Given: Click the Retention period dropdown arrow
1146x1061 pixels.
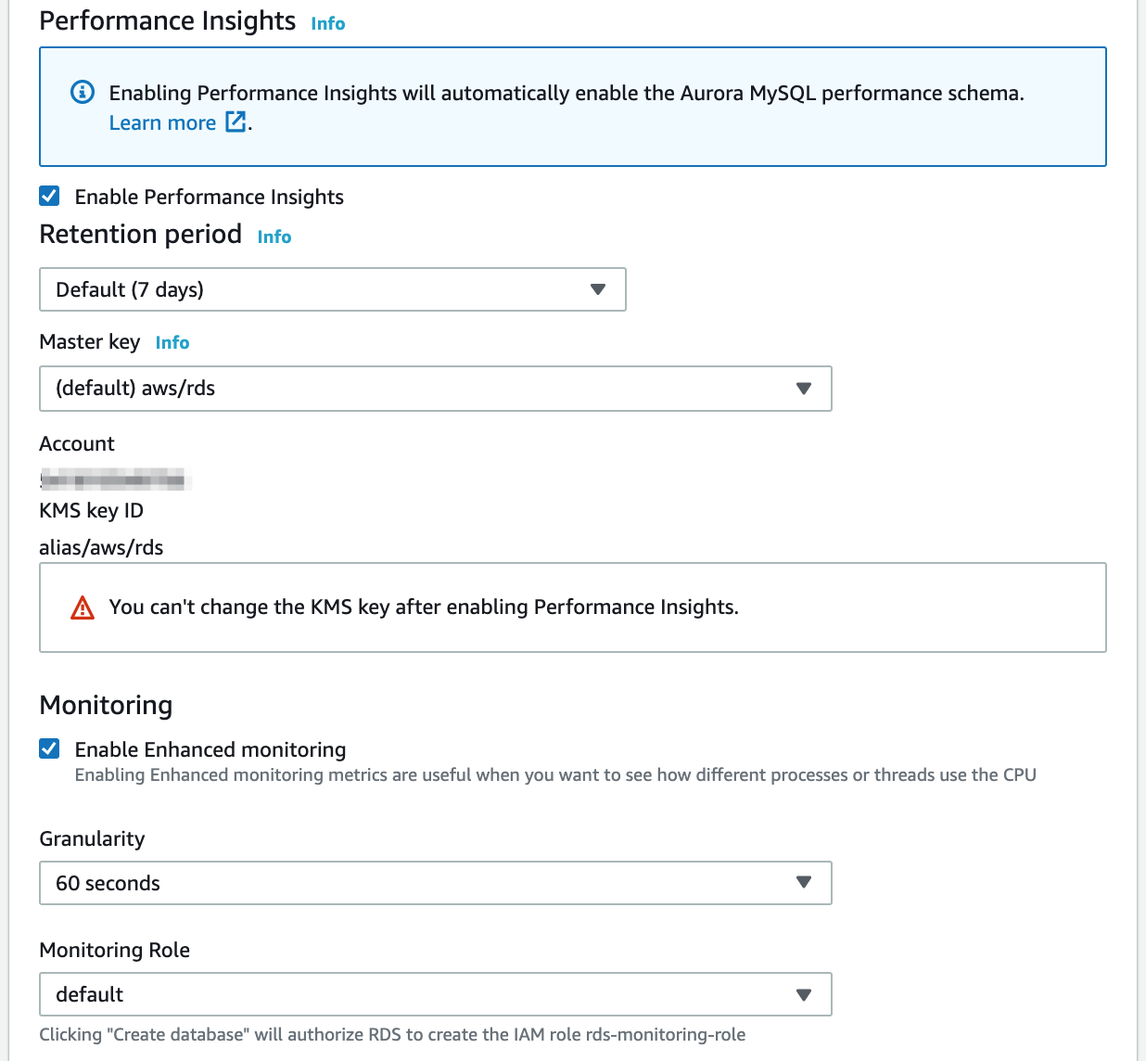Looking at the screenshot, I should click(x=598, y=289).
